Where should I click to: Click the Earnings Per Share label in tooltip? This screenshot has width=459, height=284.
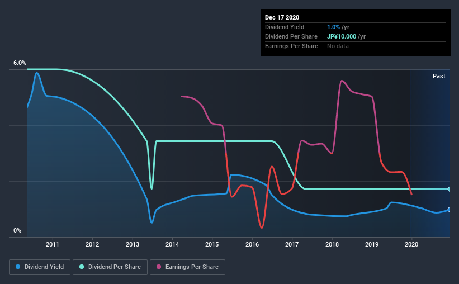[x=291, y=46]
